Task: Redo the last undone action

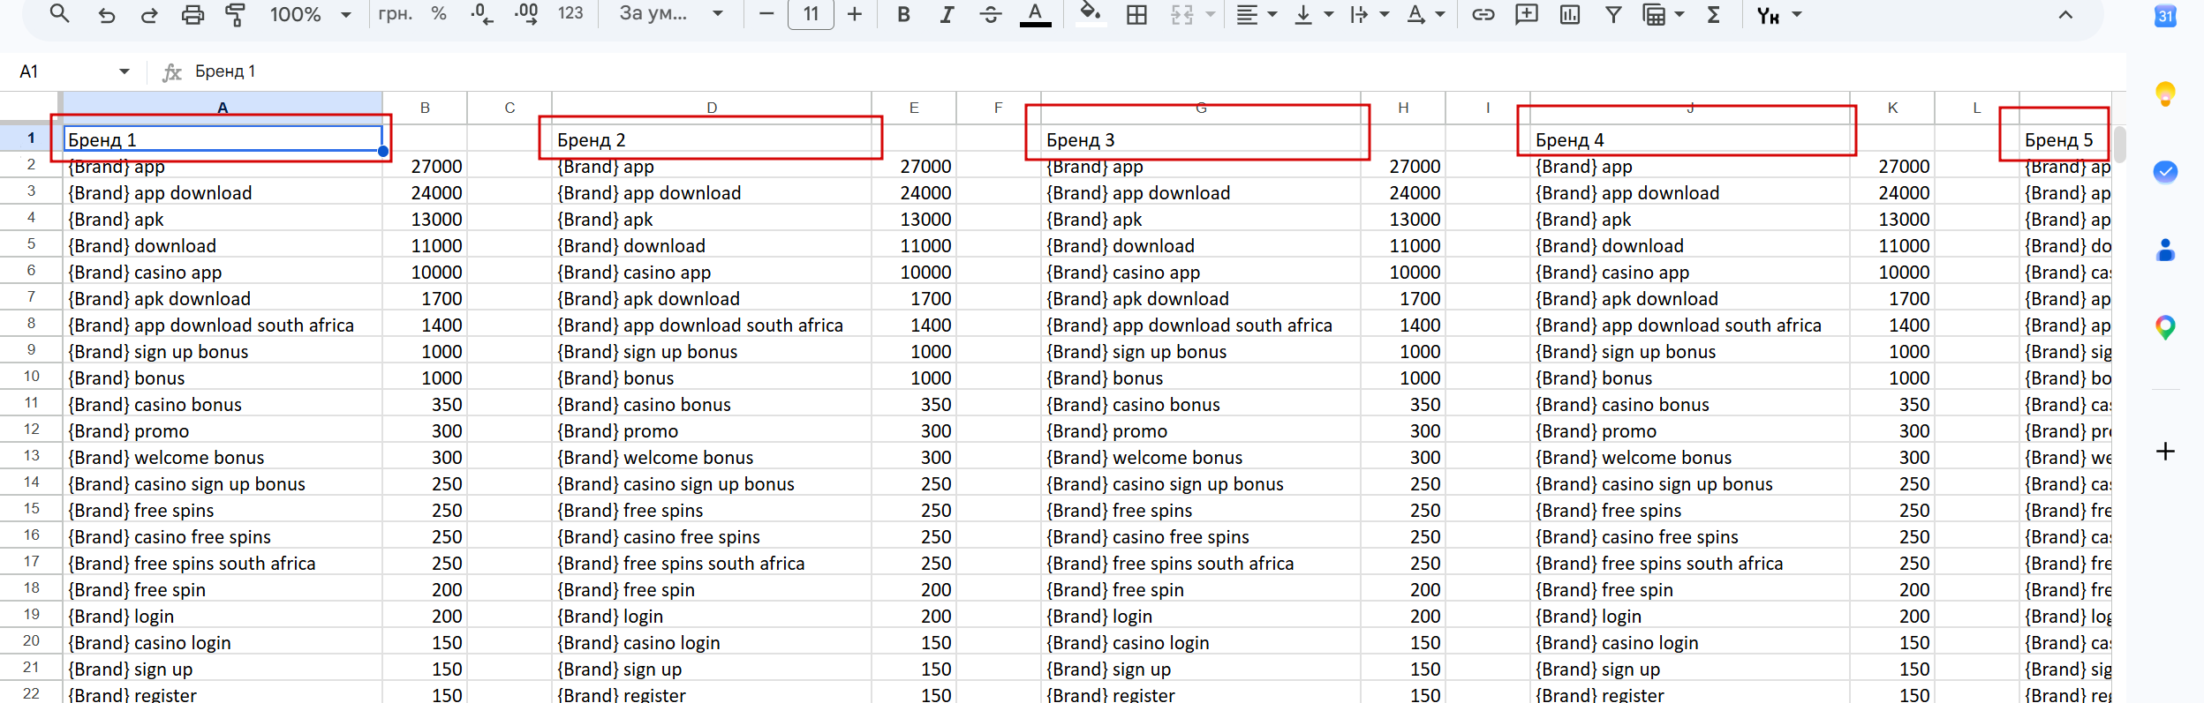Action: pos(149,14)
